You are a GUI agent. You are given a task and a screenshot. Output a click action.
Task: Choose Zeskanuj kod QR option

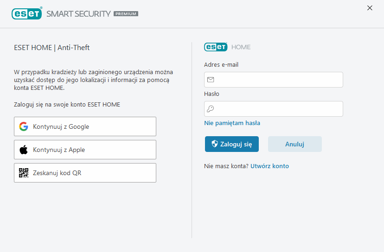(x=85, y=173)
